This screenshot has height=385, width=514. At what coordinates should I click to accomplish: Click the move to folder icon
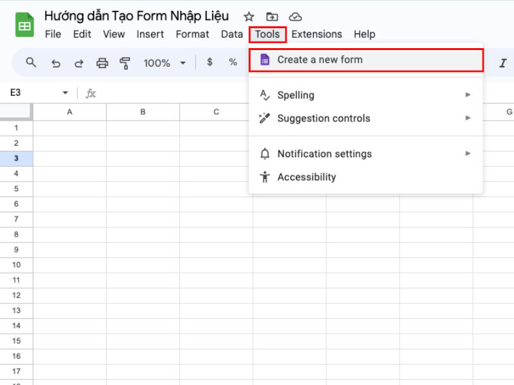click(x=272, y=17)
